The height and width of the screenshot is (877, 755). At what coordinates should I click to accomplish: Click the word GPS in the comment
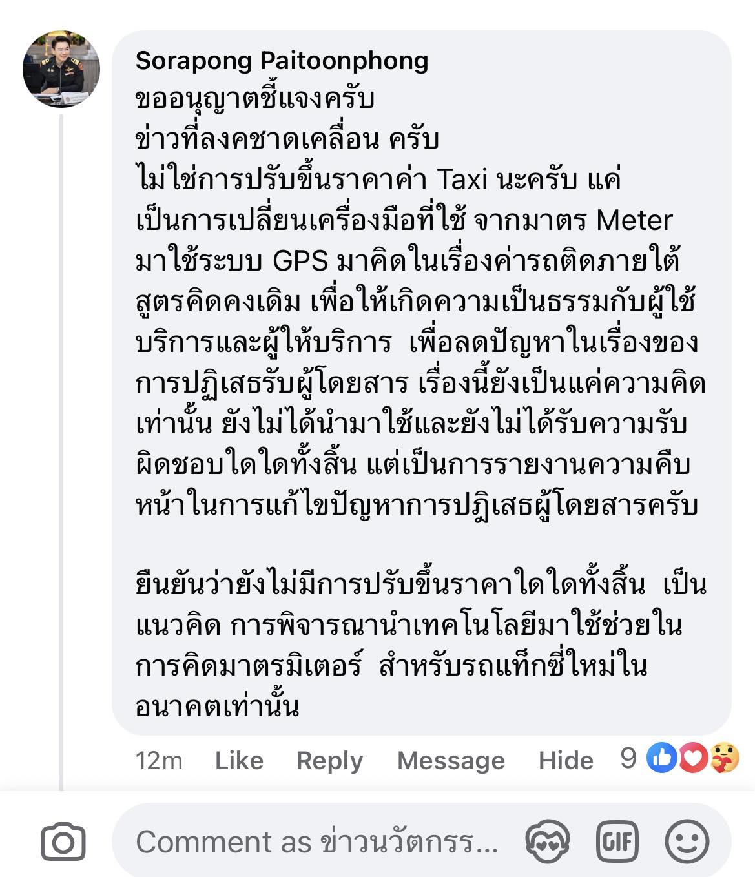[301, 260]
